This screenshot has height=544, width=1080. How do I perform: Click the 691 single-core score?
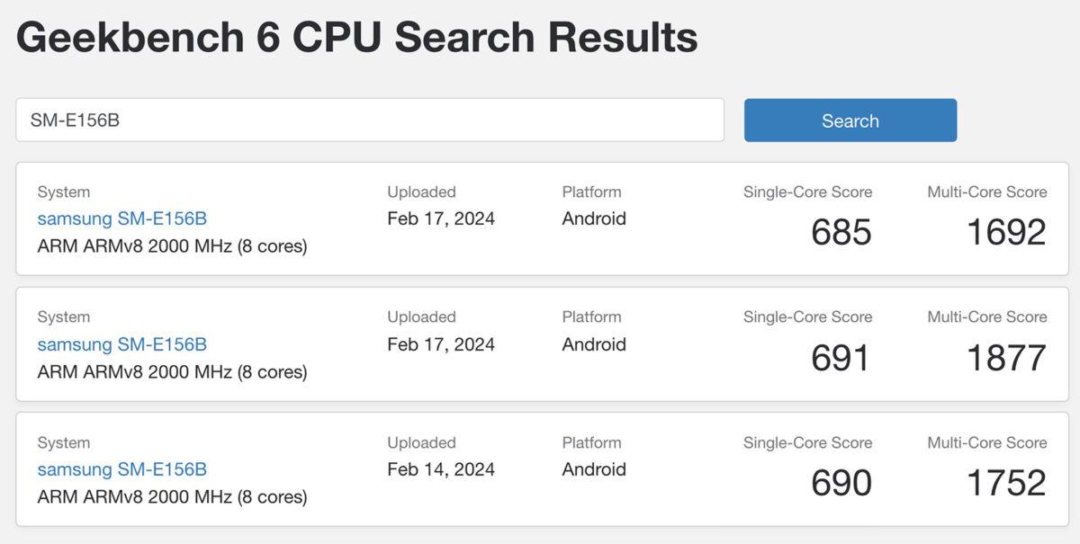point(841,358)
